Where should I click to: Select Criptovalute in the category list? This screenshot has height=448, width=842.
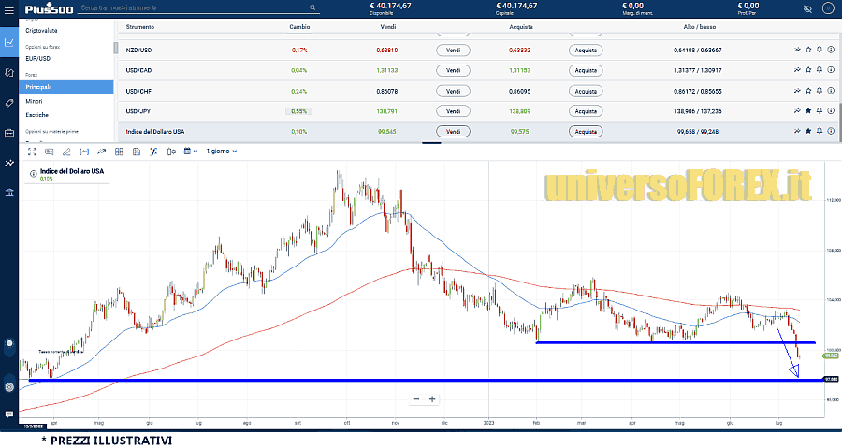pyautogui.click(x=43, y=31)
